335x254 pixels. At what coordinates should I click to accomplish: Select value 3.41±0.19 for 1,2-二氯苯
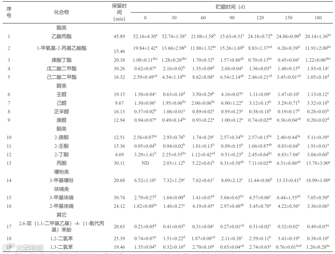point(289,238)
